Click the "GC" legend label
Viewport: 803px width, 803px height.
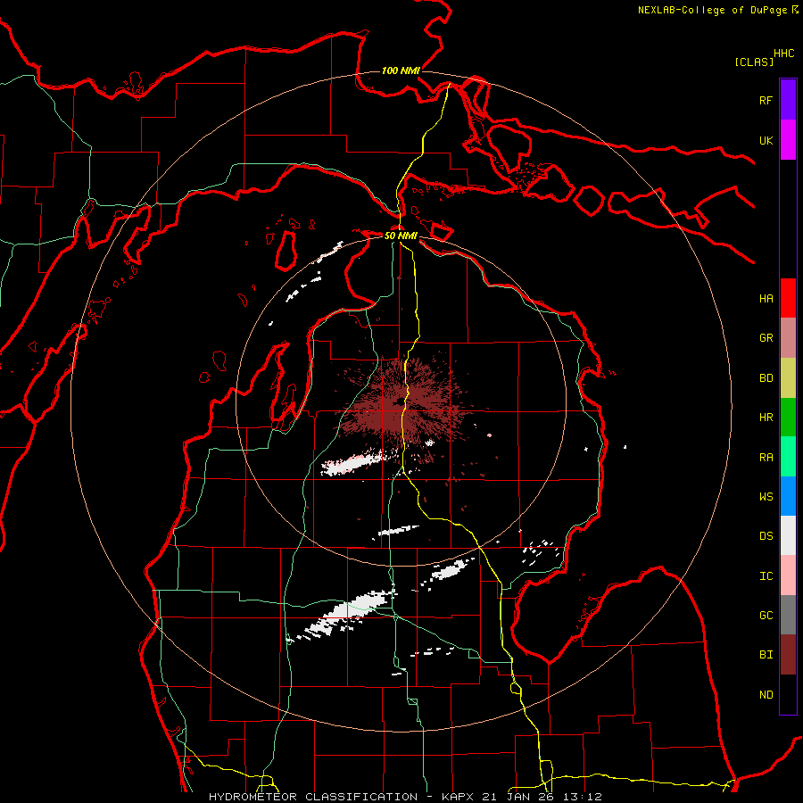coord(766,615)
